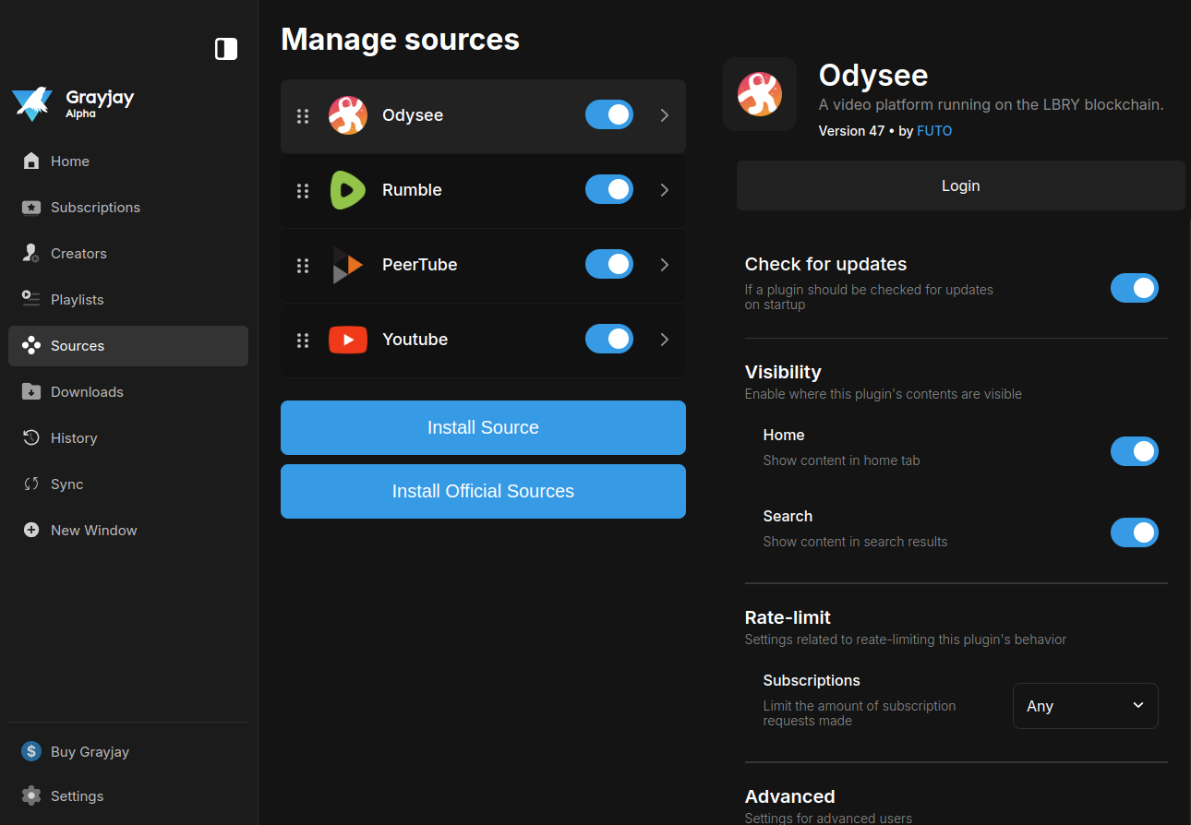Image resolution: width=1191 pixels, height=825 pixels.
Task: Toggle Search visibility switch
Action: tap(1135, 532)
